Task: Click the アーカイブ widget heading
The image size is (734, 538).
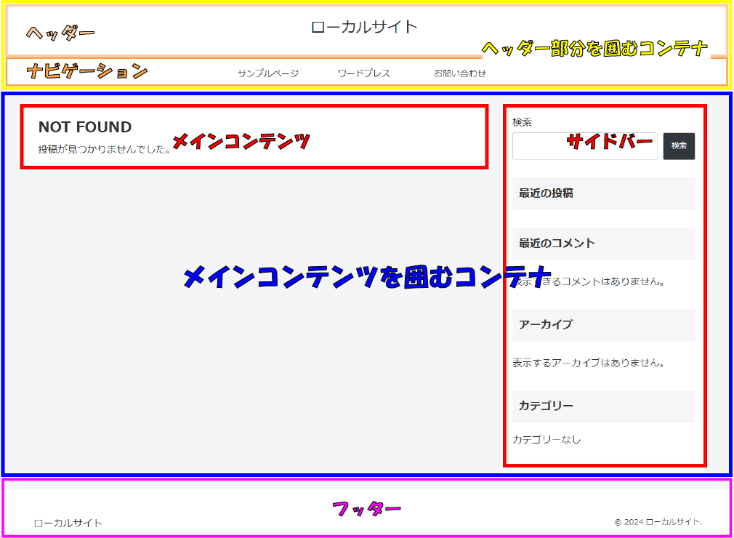Action: pos(546,324)
